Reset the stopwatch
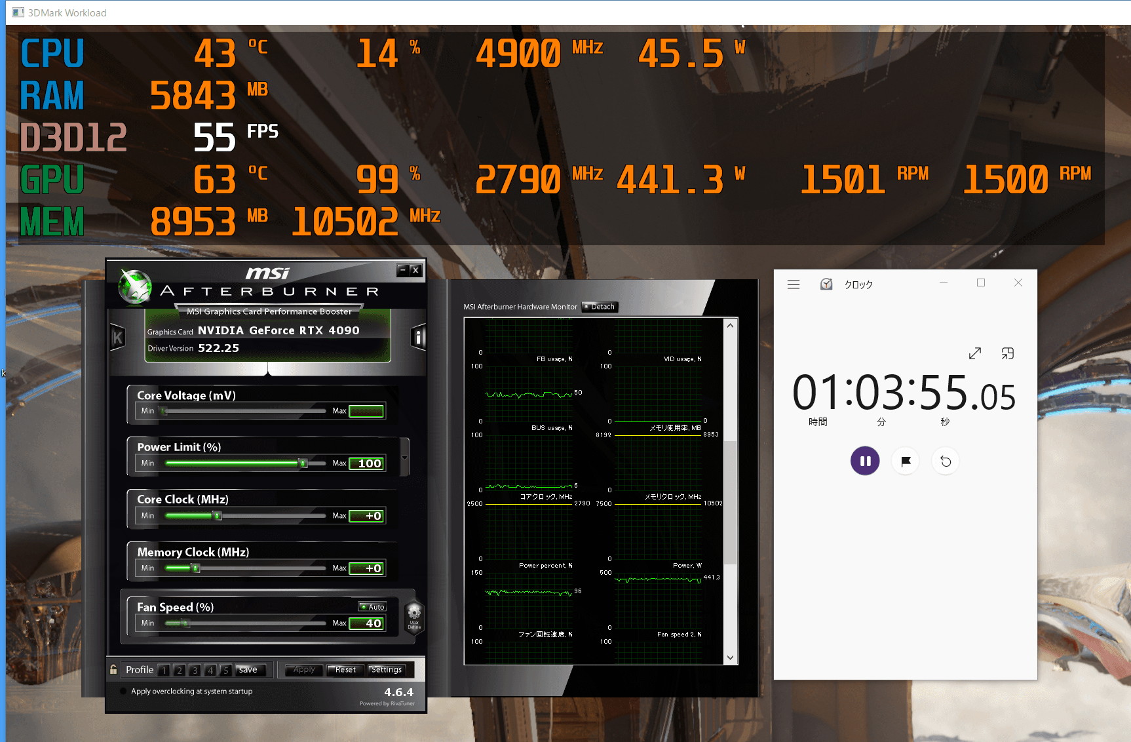The width and height of the screenshot is (1131, 742). tap(946, 461)
